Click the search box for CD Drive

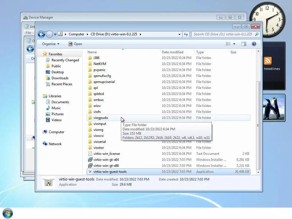coord(223,34)
